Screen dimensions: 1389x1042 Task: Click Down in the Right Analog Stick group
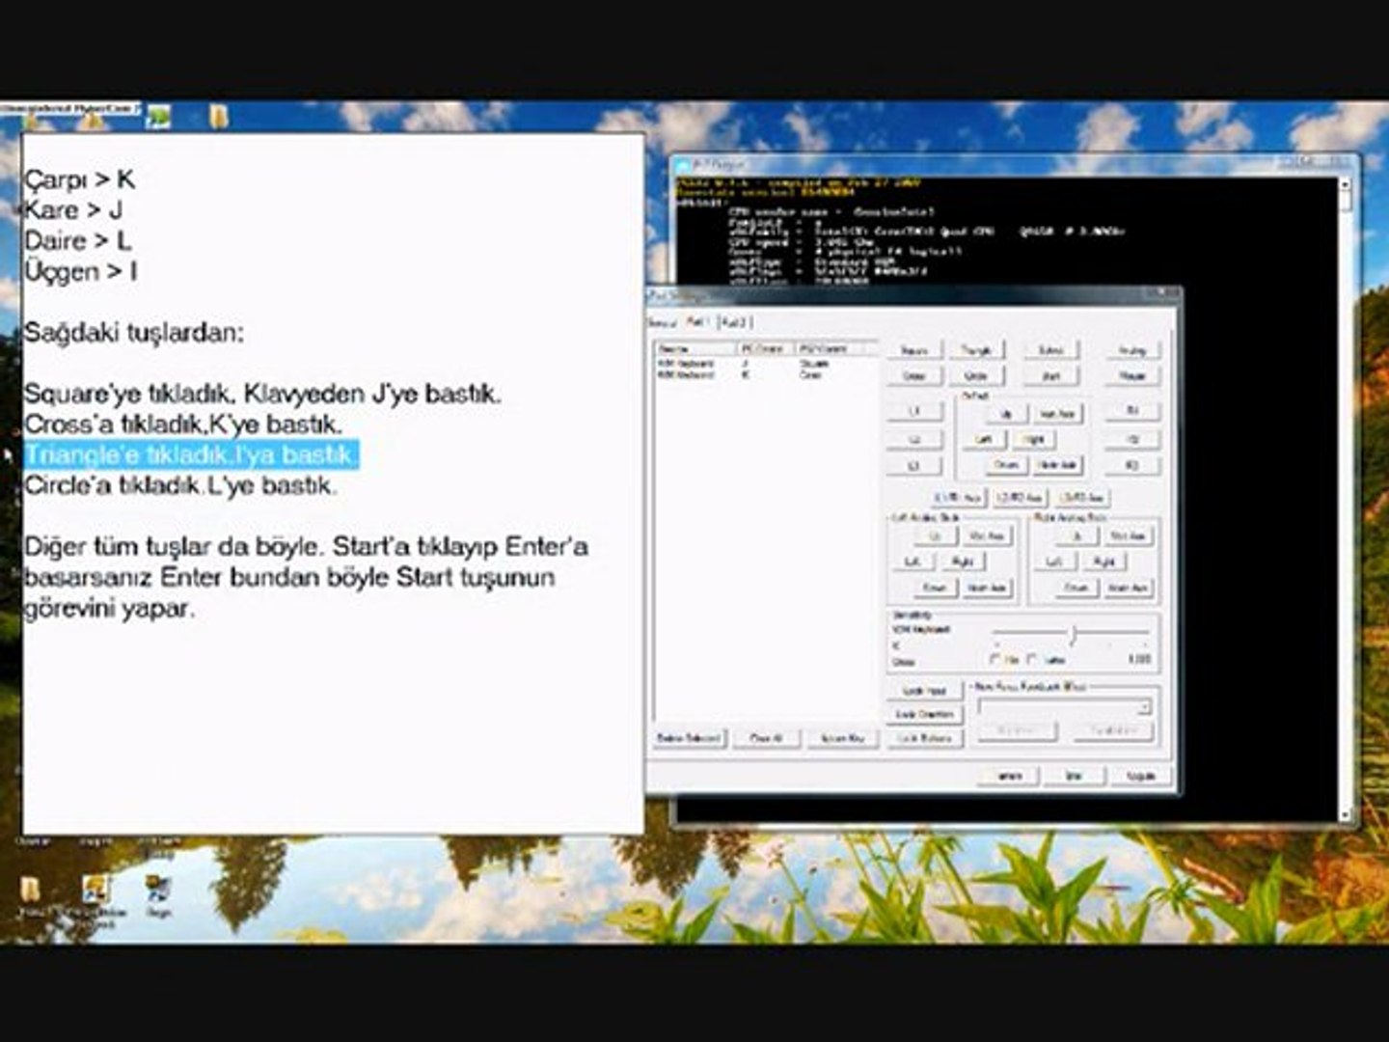(x=1077, y=588)
